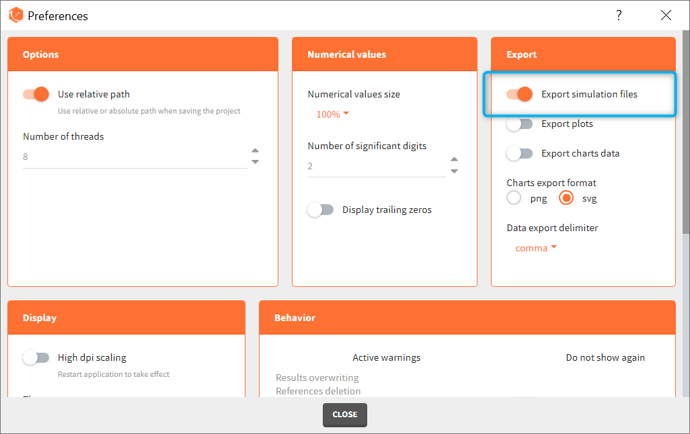Select svg charts export format
Image resolution: width=690 pixels, height=434 pixels.
(566, 198)
